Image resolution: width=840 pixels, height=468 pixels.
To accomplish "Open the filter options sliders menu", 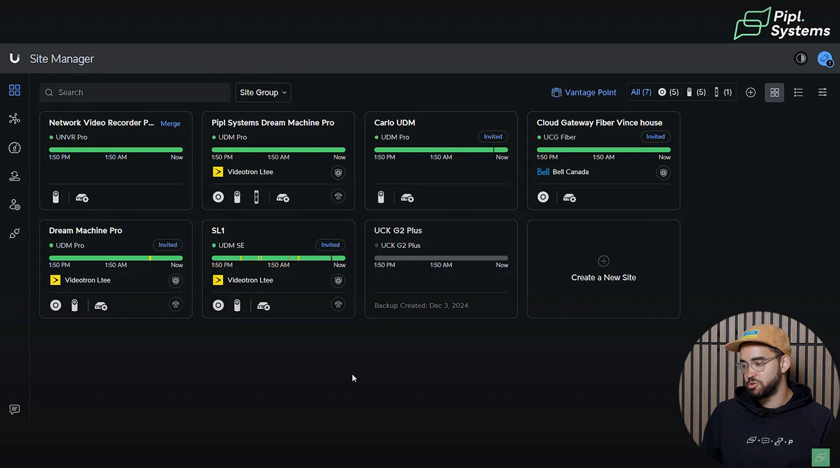I will tap(822, 93).
